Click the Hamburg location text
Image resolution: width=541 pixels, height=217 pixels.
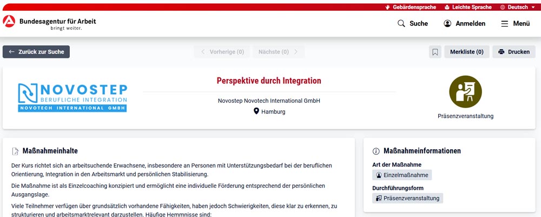[273, 112]
